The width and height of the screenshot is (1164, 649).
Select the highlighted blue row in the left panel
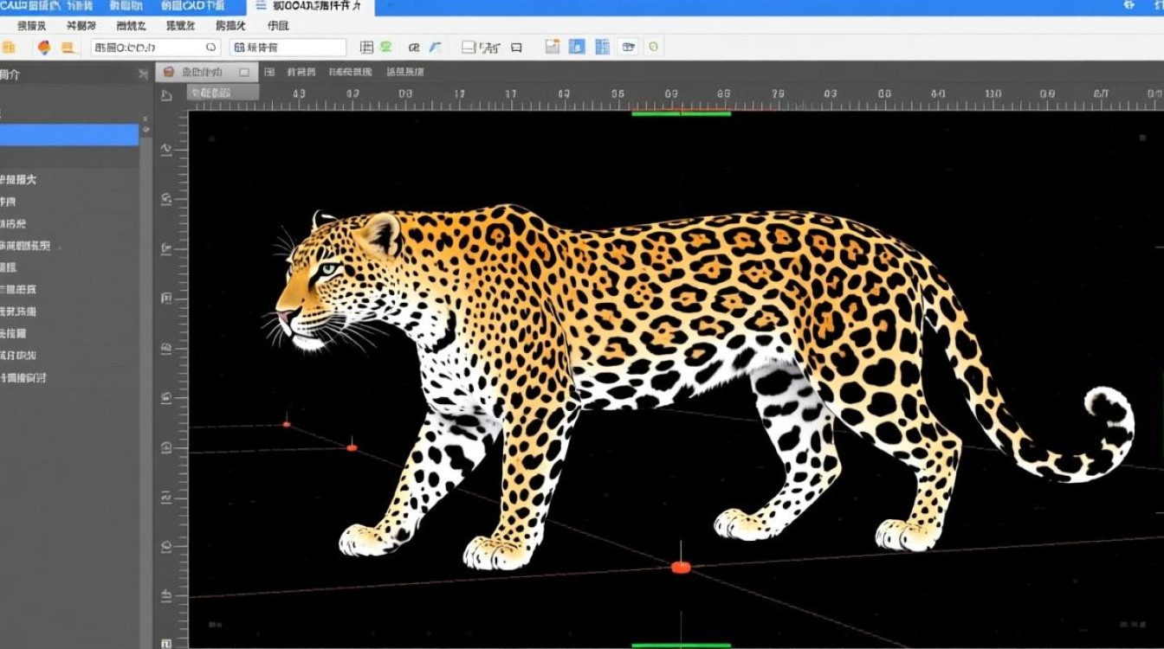click(x=69, y=135)
